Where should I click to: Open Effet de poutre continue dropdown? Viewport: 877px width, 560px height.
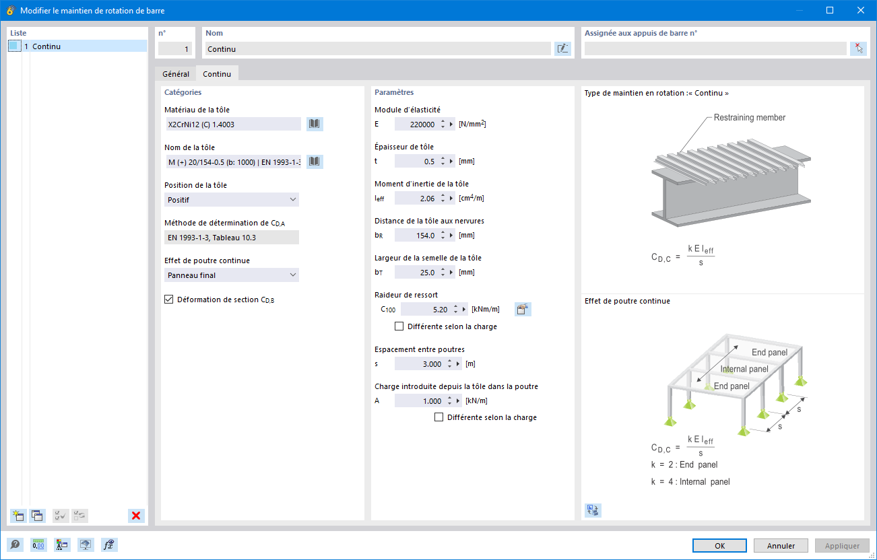(232, 275)
